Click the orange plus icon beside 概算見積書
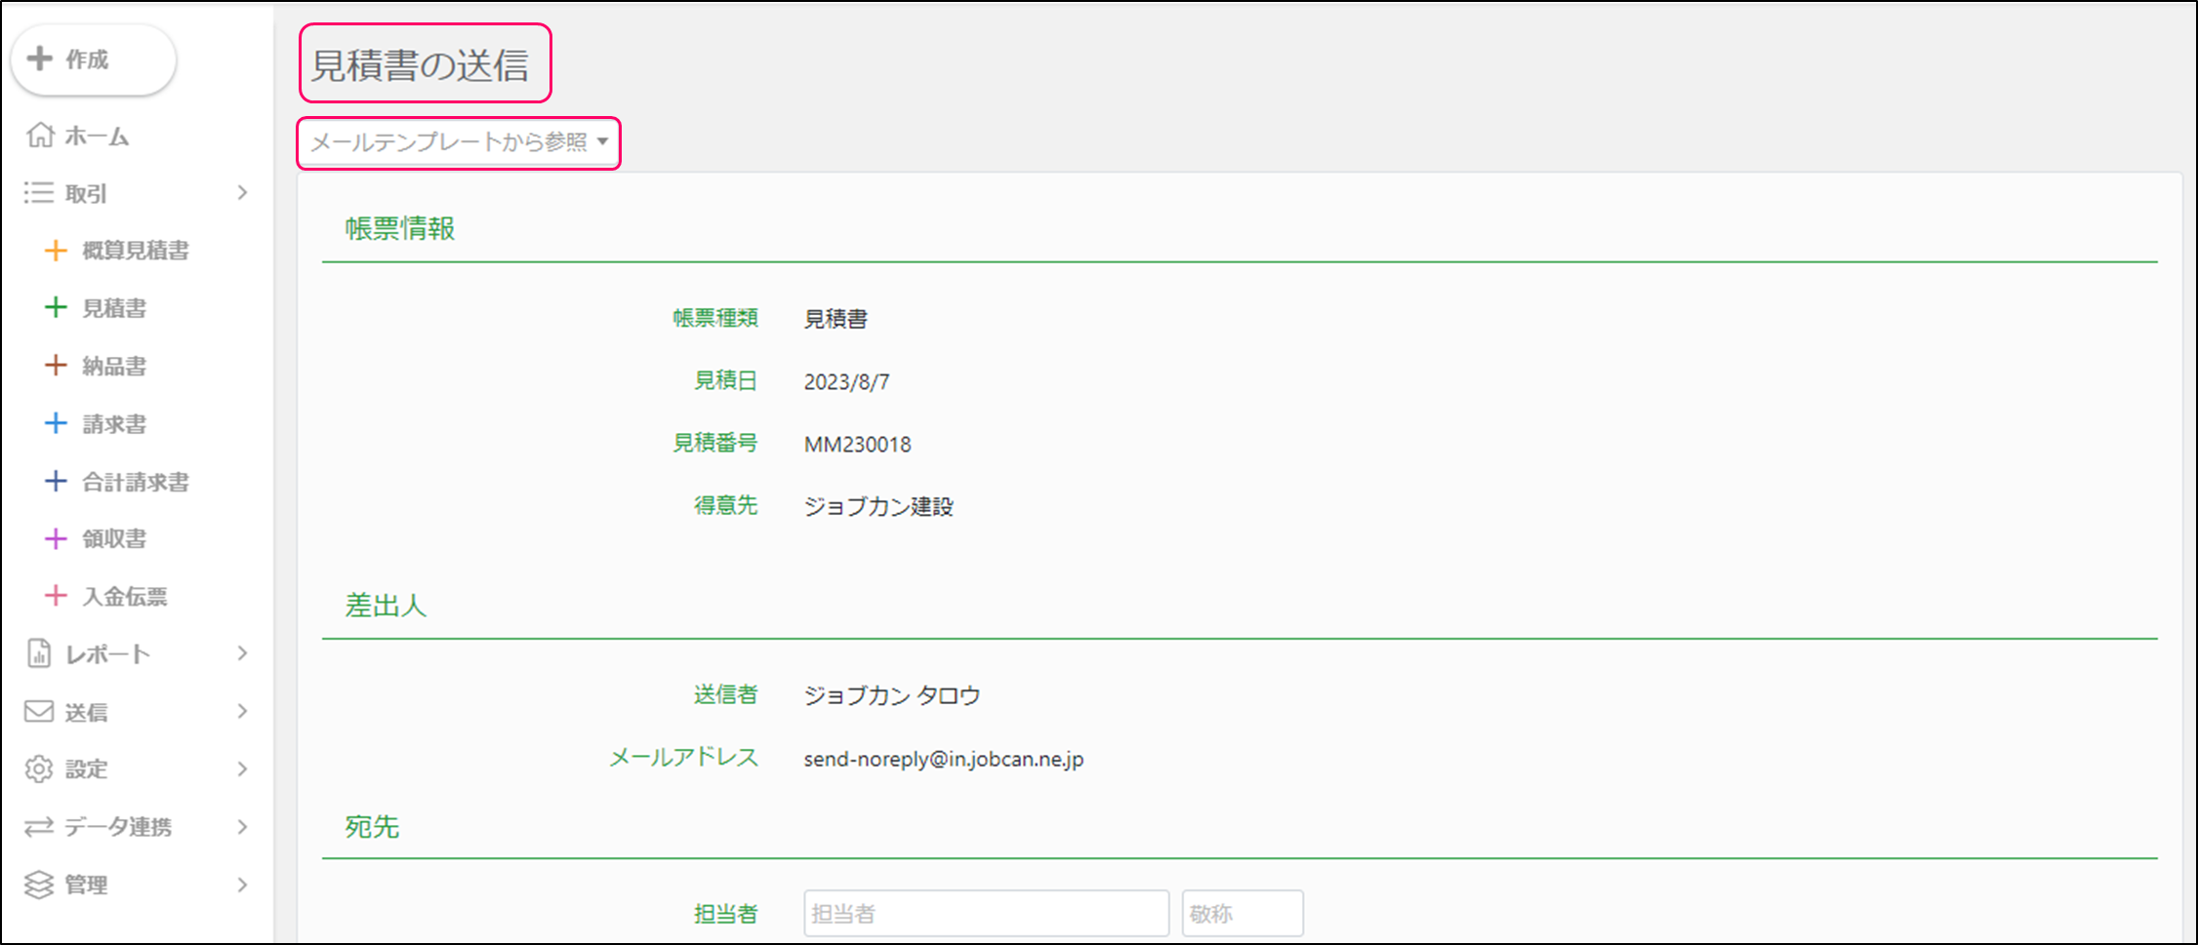 coord(56,251)
